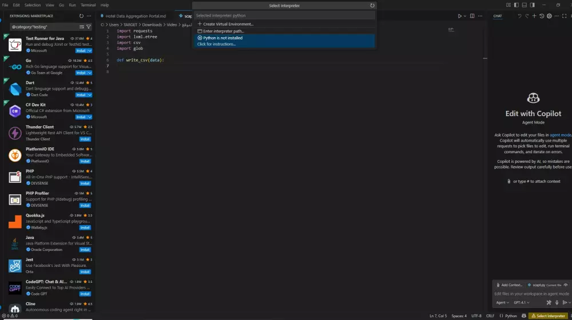The width and height of the screenshot is (572, 320).
Task: Open chat panel more actions ellipsis
Action: pyautogui.click(x=557, y=16)
